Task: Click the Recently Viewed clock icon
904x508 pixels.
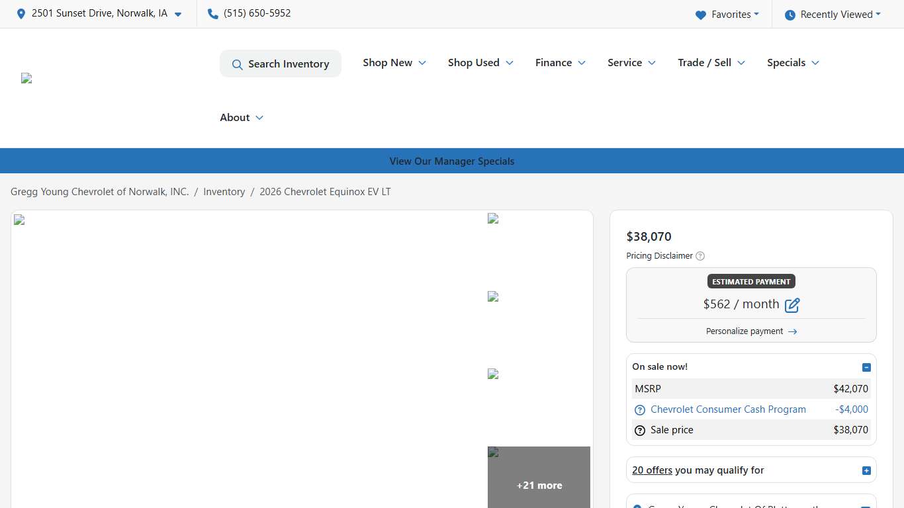Action: pyautogui.click(x=790, y=15)
